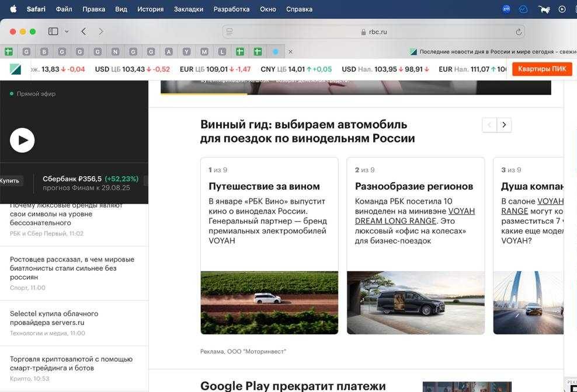Go back with the back arrow
Viewport: 577px width, 392px height.
tap(84, 32)
